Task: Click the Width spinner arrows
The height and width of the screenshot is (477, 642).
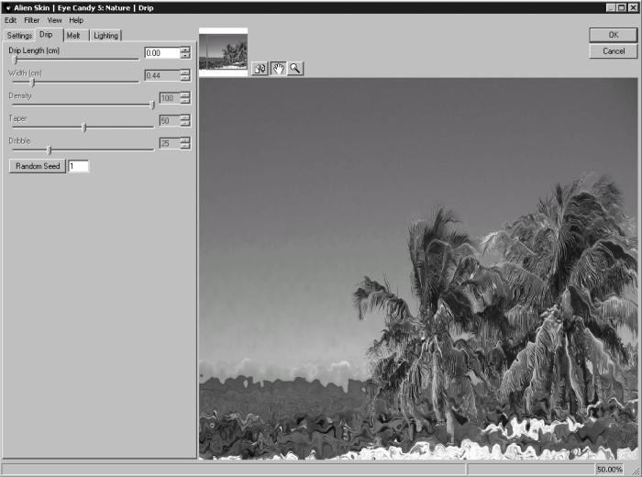Action: [x=185, y=75]
